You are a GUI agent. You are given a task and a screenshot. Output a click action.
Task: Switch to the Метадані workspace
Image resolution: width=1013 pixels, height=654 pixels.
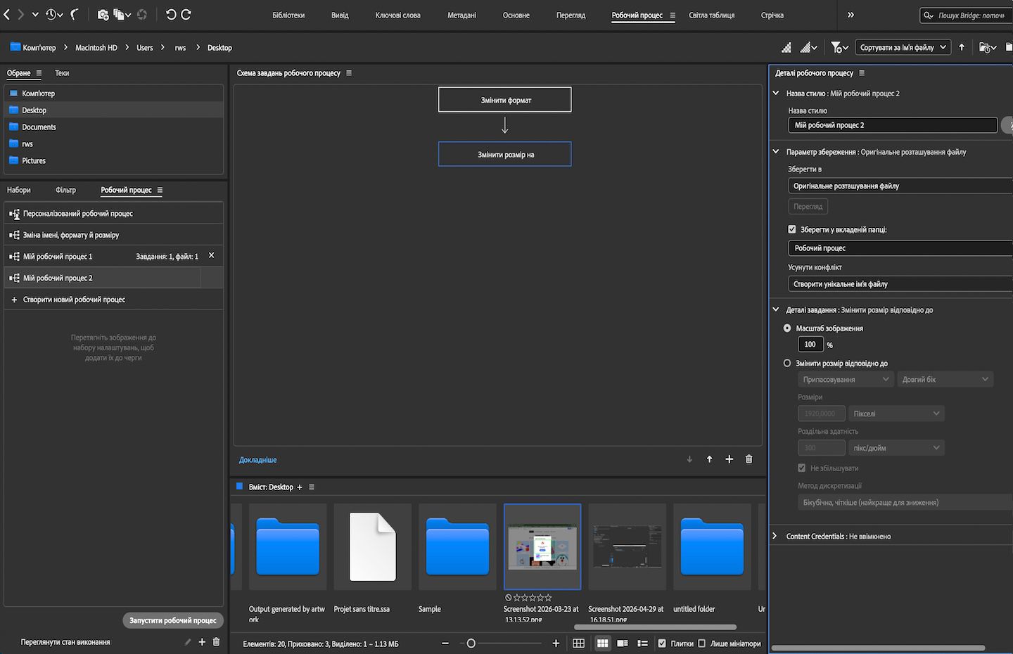coord(461,15)
